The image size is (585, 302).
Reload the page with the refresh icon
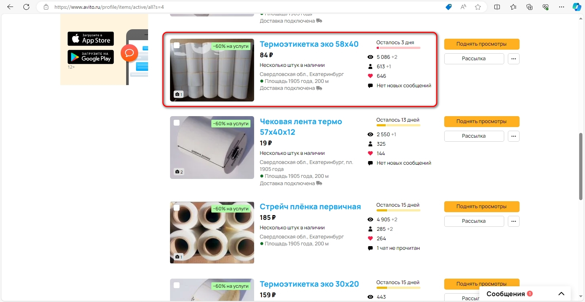coord(26,7)
